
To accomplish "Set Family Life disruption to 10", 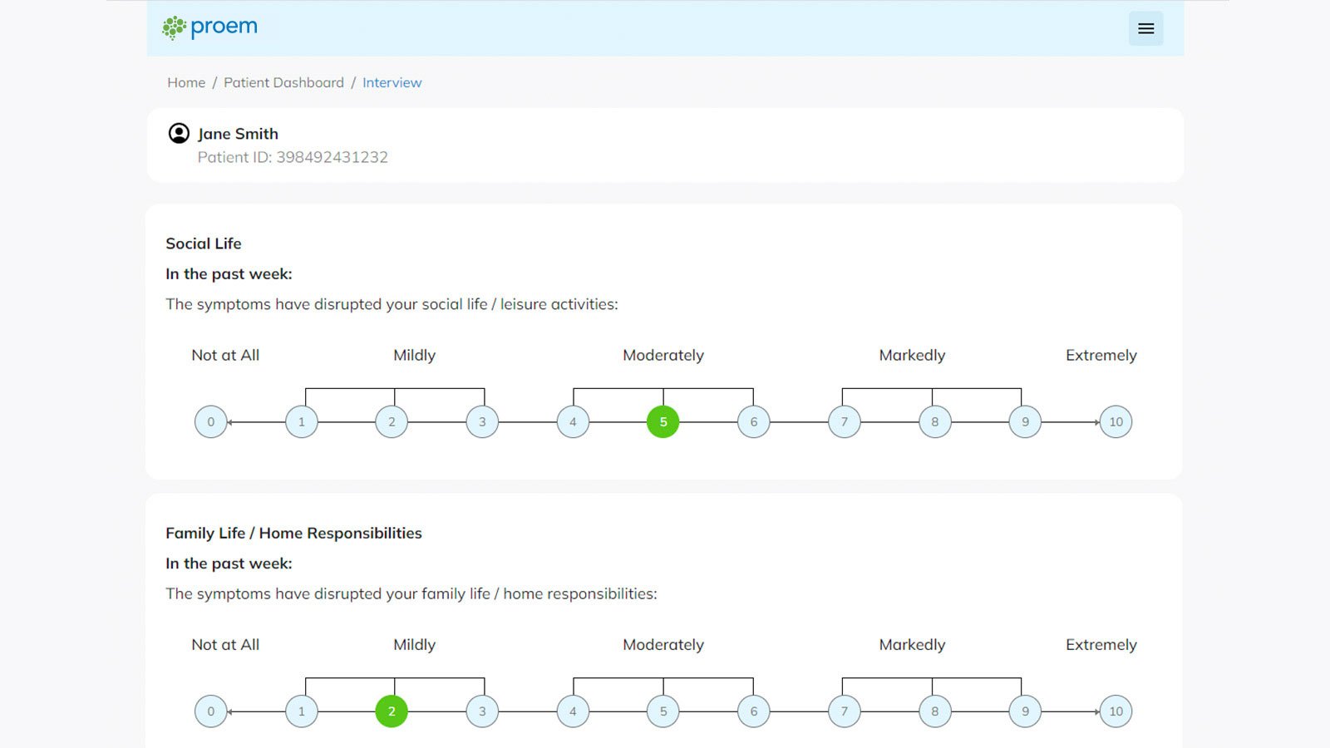I will point(1116,711).
